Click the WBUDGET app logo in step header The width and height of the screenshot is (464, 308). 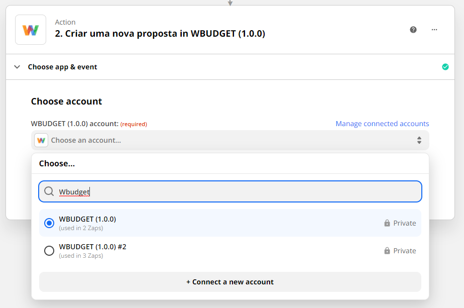31,30
